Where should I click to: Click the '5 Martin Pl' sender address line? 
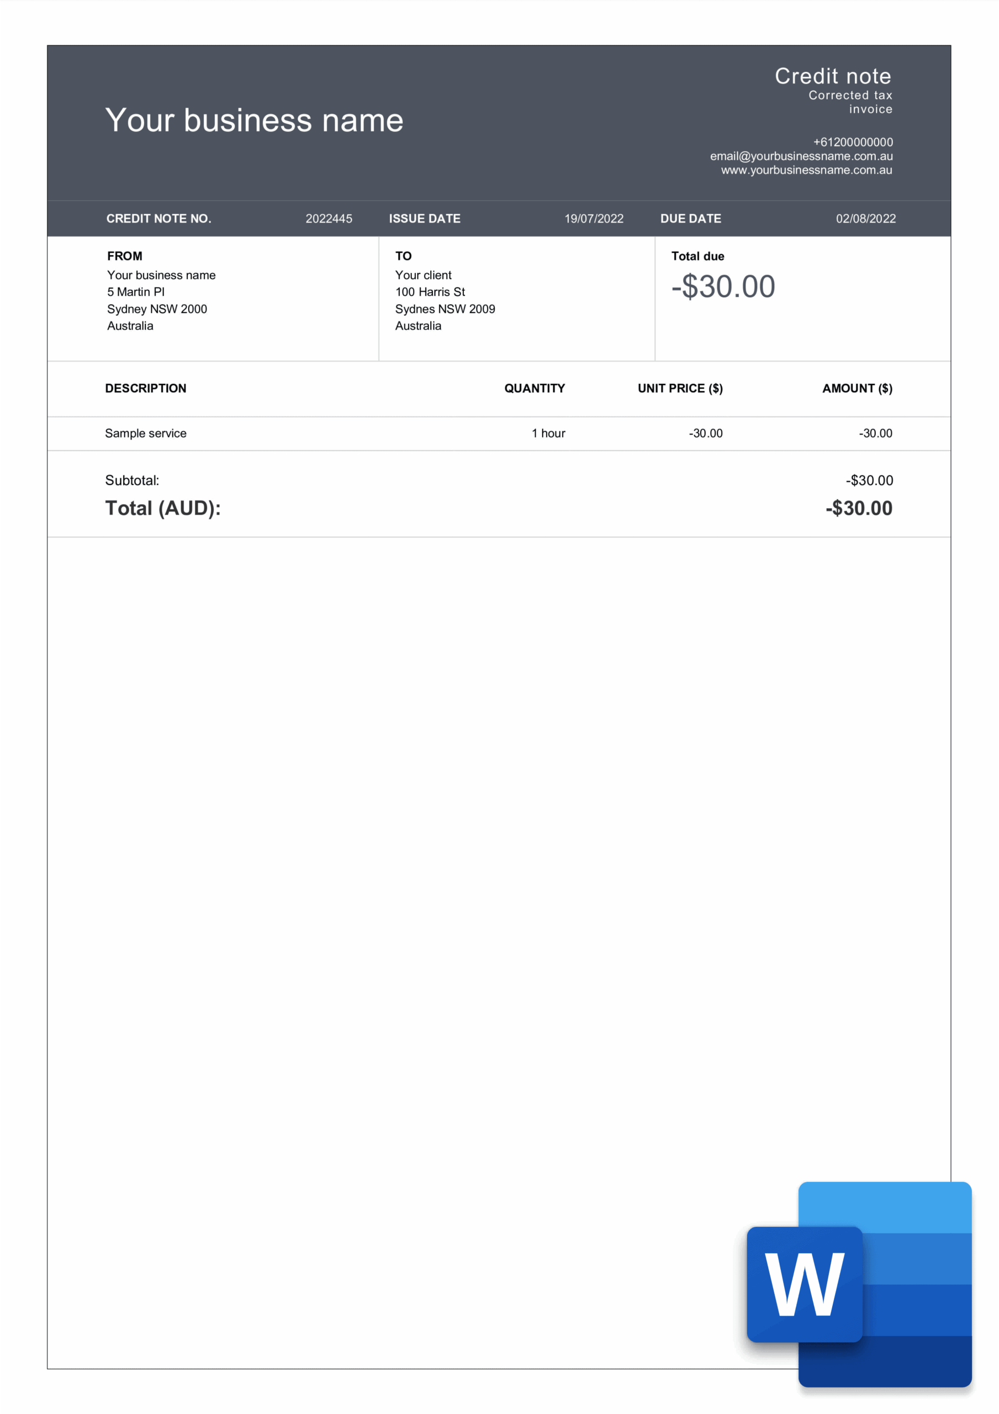[135, 292]
